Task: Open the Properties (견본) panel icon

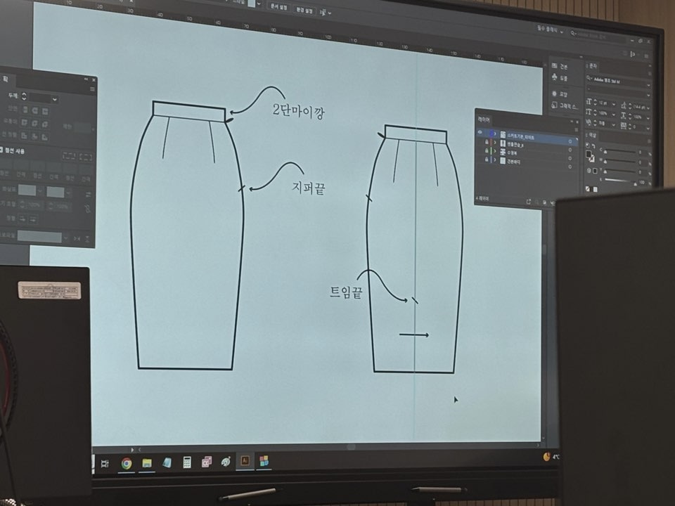Action: (x=559, y=66)
